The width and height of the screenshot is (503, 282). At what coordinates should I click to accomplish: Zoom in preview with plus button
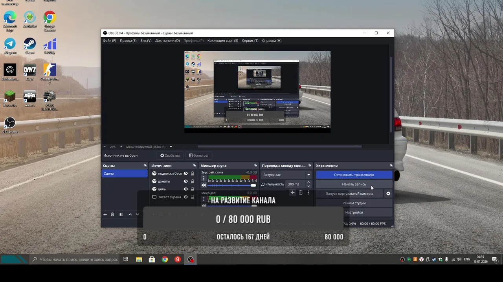tap(121, 146)
